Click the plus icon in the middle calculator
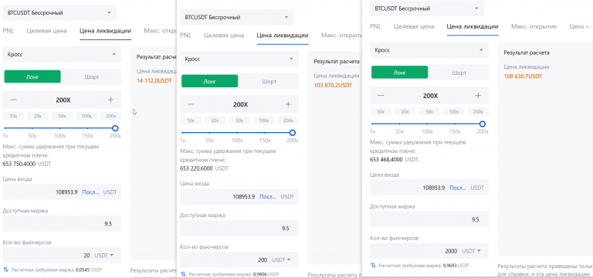Viewport: 593px width, 278px height. [288, 104]
